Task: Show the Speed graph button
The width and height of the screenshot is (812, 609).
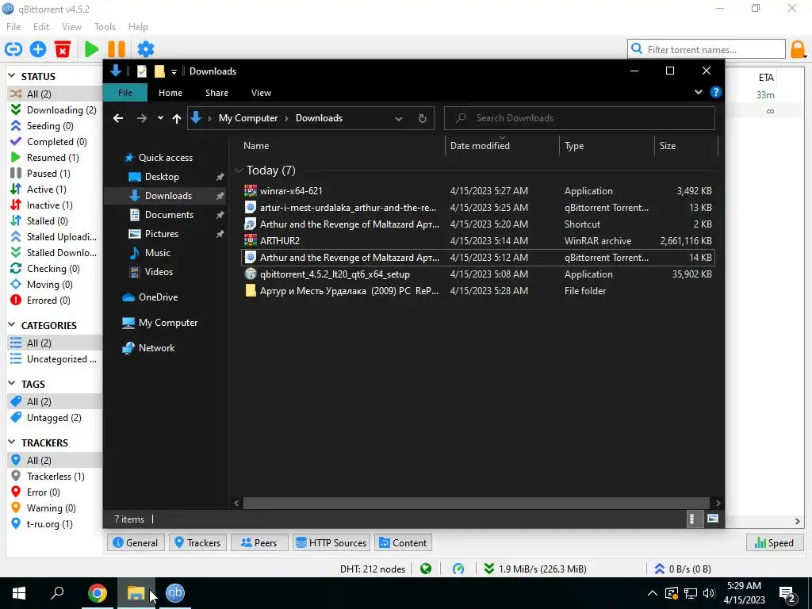Action: point(774,542)
